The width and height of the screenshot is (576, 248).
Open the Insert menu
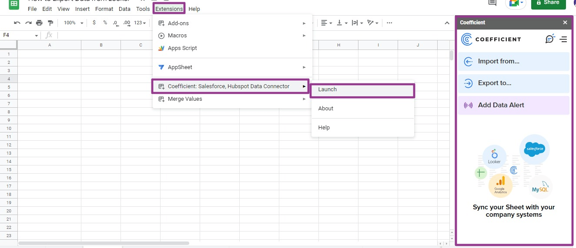(x=82, y=9)
